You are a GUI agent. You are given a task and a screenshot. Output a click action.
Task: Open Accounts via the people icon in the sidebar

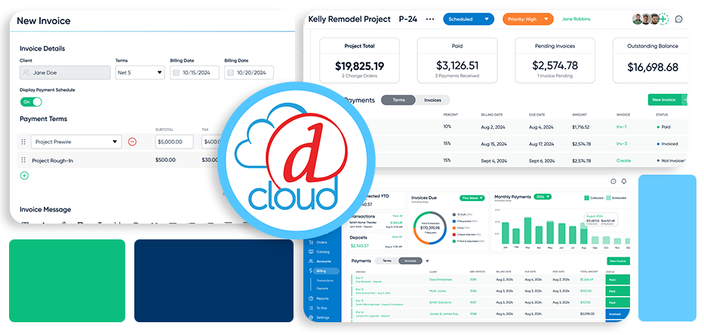311,261
